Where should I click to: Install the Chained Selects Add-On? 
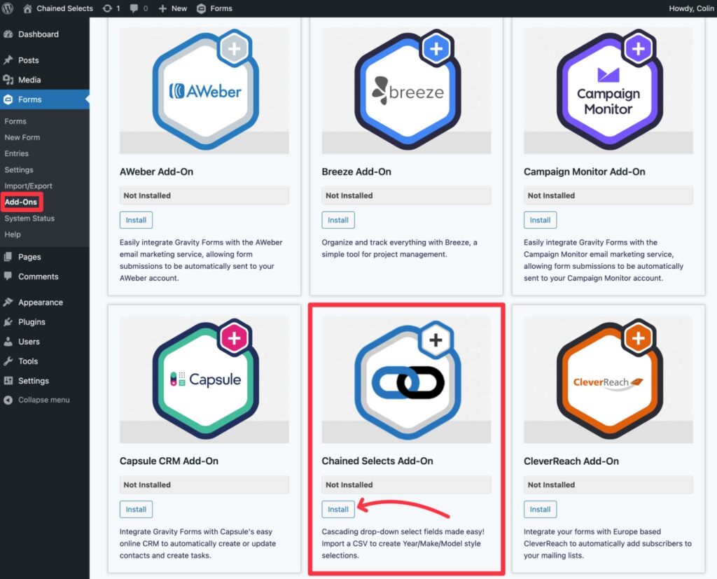[338, 509]
